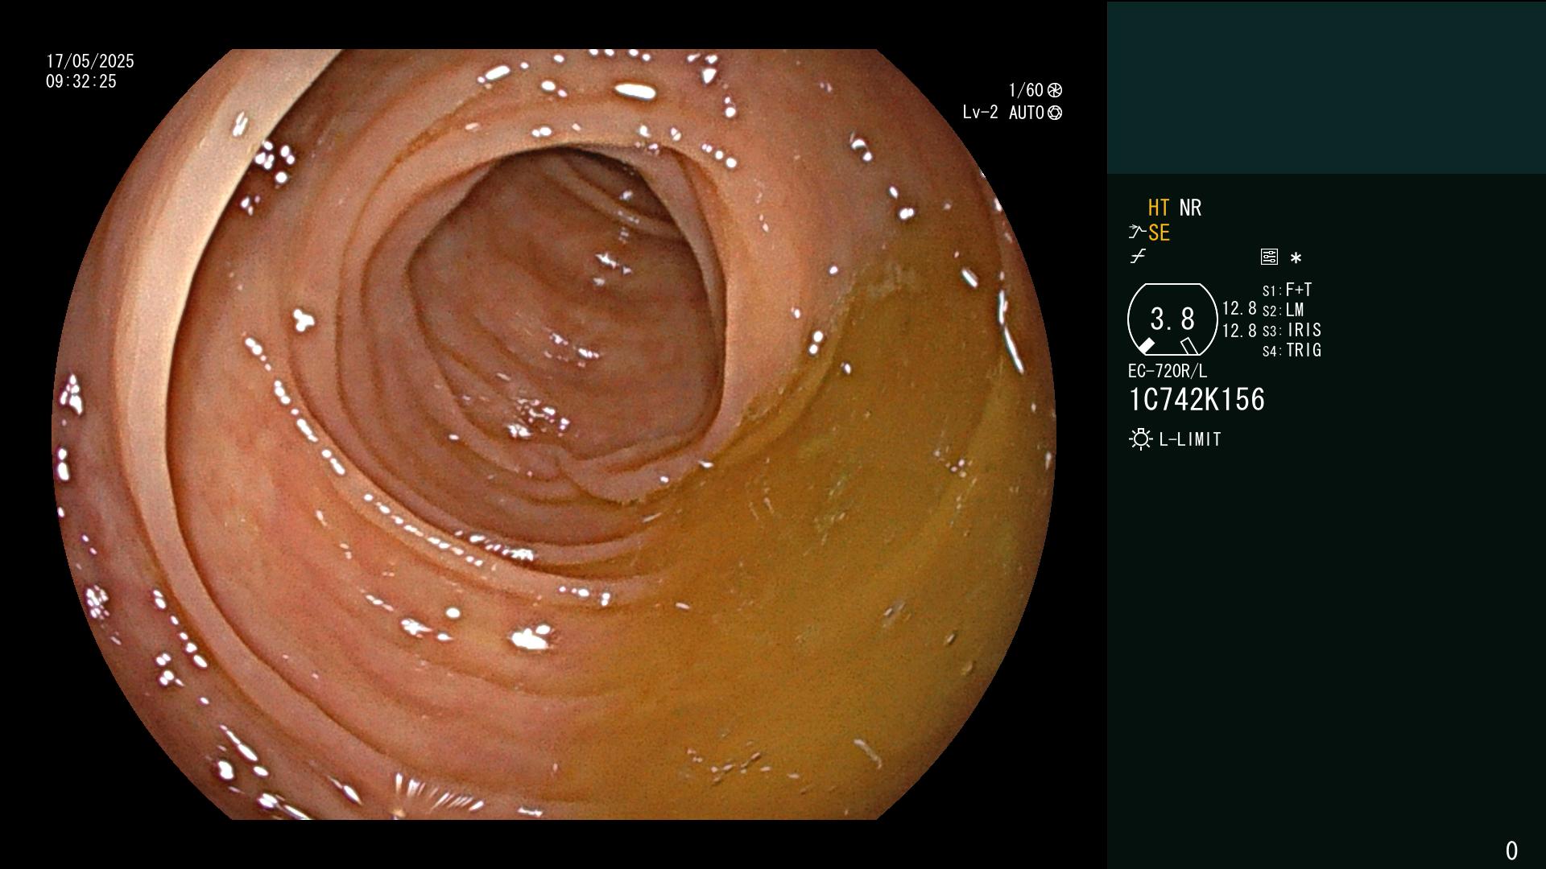Click the S4: TRIG switch assignment
This screenshot has height=869, width=1546.
(x=1292, y=350)
